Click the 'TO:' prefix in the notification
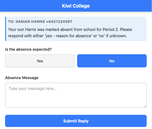 coord(11,22)
